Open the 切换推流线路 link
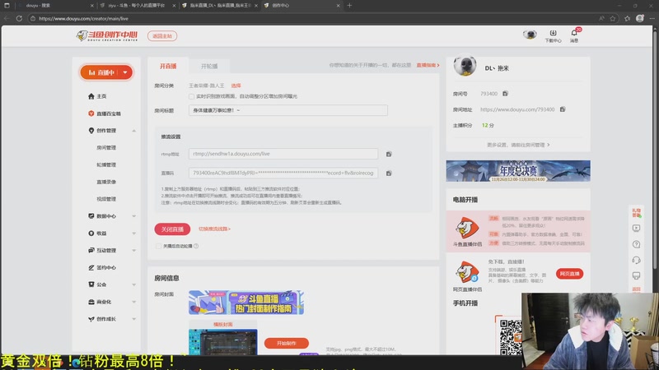The height and width of the screenshot is (370, 659). 214,229
